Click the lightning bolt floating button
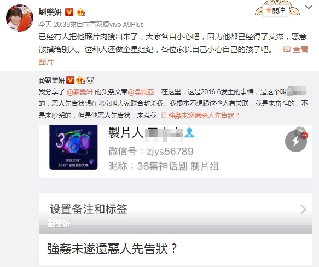This screenshot has width=319, height=267. click(296, 141)
